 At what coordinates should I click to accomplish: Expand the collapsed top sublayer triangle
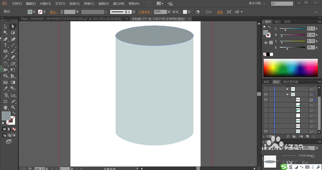click(x=288, y=89)
